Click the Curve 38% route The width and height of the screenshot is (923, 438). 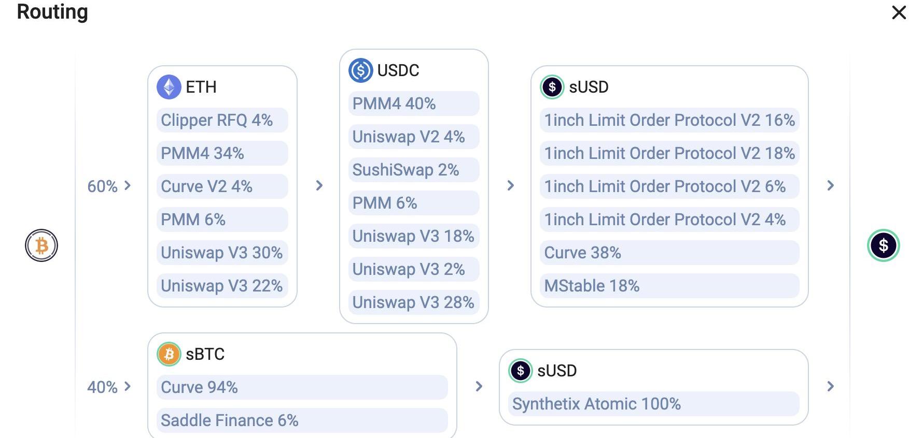click(669, 253)
